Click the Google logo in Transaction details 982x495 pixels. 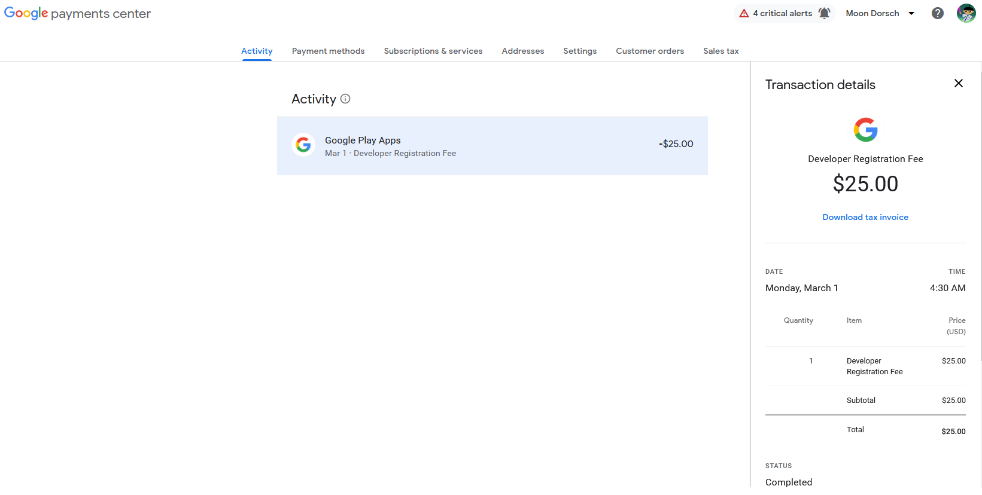[865, 130]
